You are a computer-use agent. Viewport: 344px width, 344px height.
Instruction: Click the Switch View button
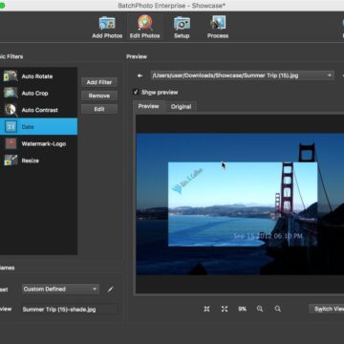pyautogui.click(x=327, y=309)
